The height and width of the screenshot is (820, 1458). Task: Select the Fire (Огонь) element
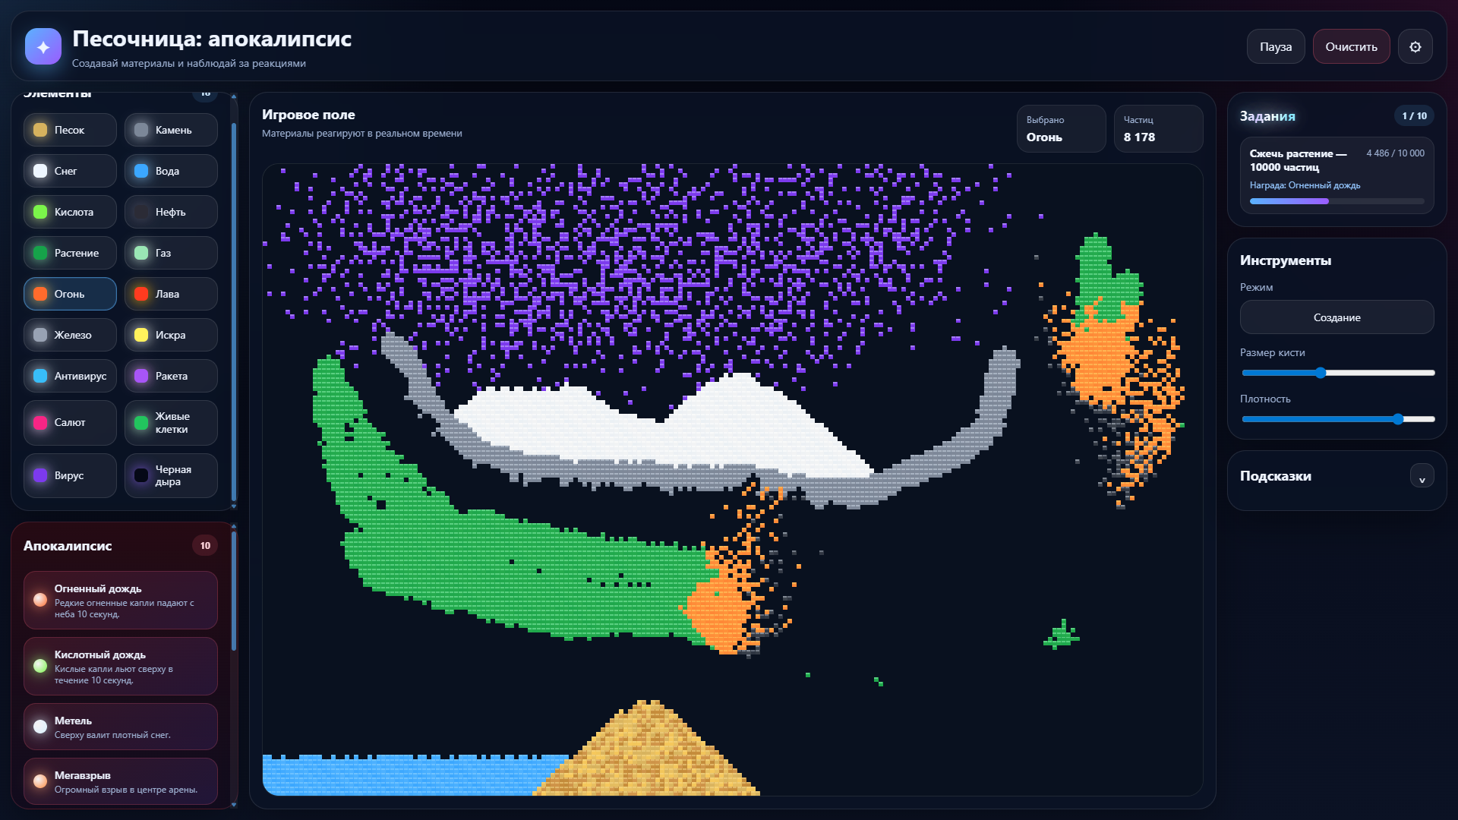click(70, 294)
